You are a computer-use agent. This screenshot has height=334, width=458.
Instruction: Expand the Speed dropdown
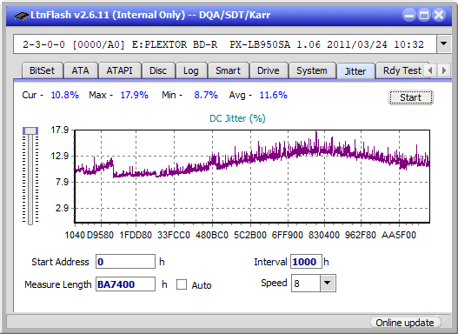tap(328, 283)
